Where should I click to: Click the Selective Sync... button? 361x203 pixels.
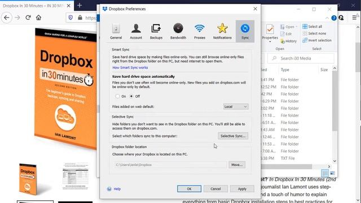[233, 136]
